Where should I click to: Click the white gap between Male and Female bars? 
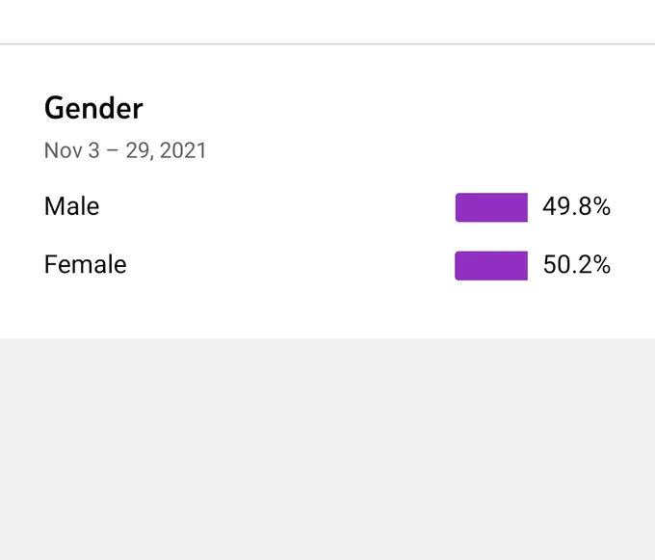(x=491, y=236)
